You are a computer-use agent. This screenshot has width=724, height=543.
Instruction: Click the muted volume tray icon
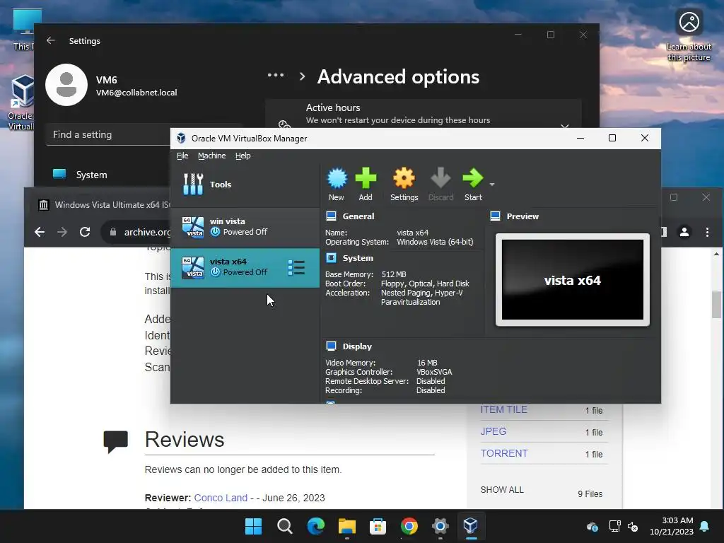633,526
